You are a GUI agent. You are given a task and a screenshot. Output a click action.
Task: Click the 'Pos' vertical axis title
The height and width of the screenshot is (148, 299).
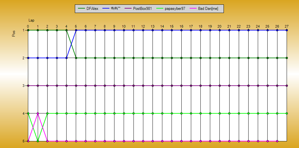(x=14, y=34)
